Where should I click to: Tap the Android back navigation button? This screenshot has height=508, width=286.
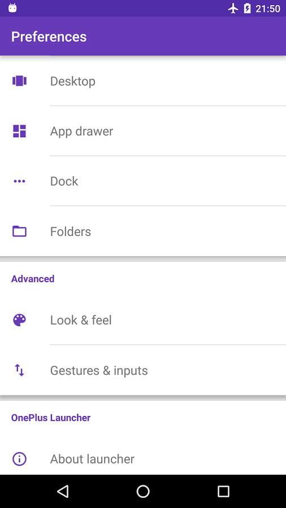[x=63, y=492]
